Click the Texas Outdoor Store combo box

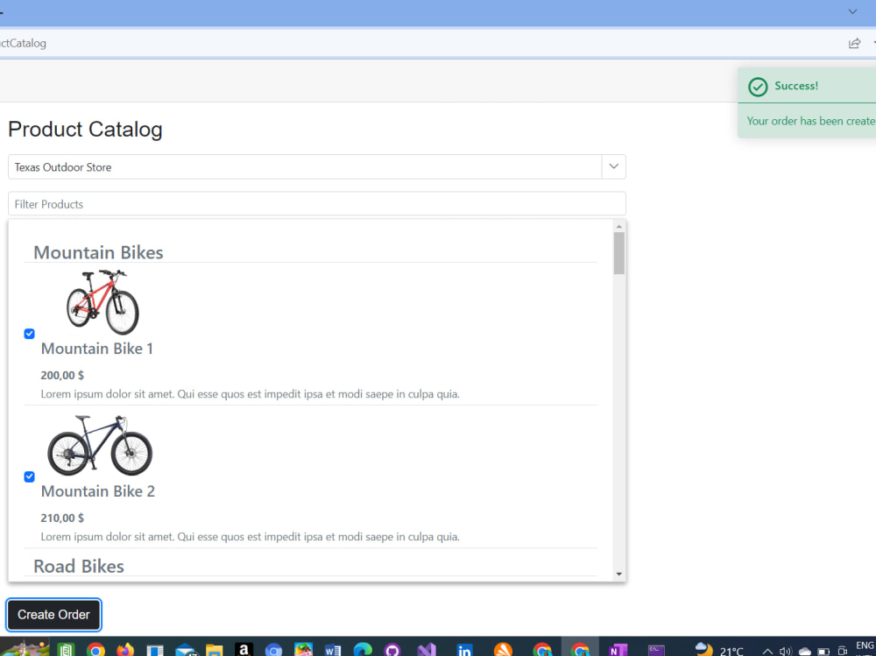pyautogui.click(x=317, y=167)
